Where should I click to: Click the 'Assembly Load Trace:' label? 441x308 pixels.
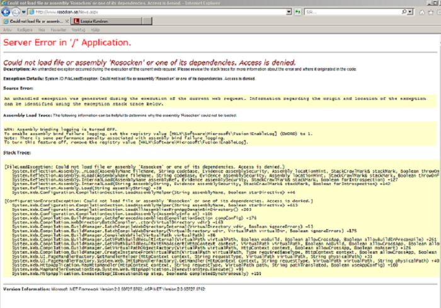click(28, 115)
